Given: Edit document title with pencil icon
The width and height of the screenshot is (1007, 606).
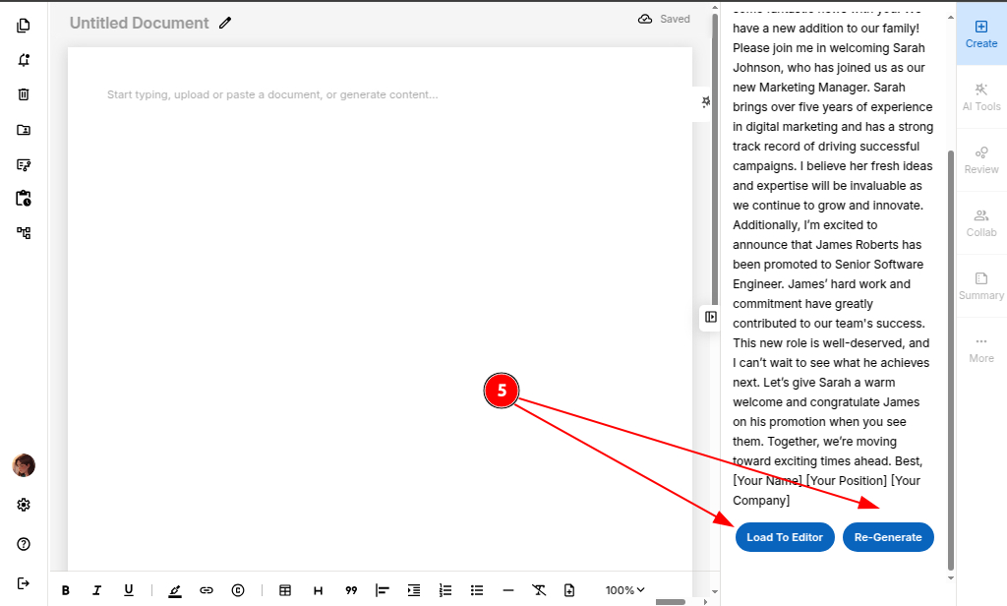Looking at the screenshot, I should (225, 23).
